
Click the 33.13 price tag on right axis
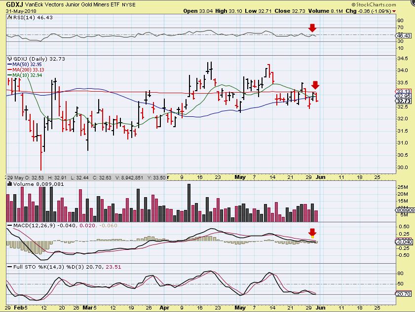point(404,92)
